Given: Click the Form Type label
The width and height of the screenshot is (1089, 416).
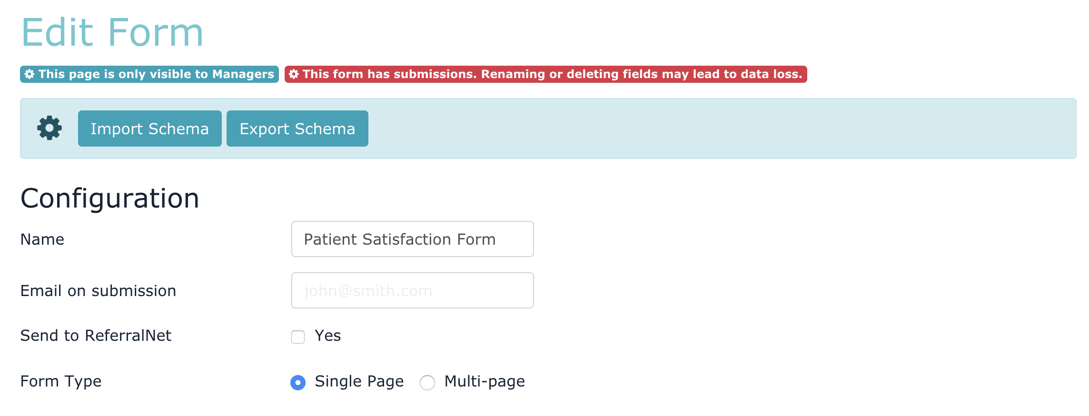Looking at the screenshot, I should [x=61, y=381].
